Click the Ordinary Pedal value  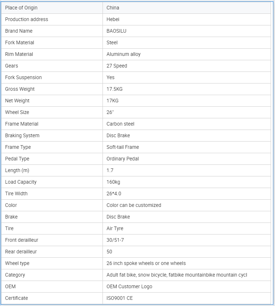[x=122, y=159]
